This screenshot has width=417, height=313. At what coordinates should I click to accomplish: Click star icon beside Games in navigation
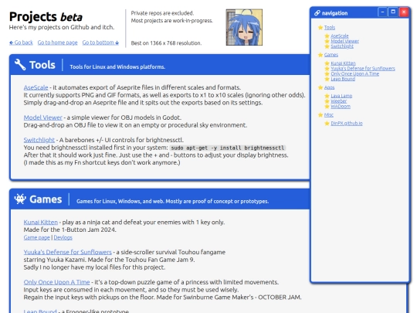pos(320,55)
